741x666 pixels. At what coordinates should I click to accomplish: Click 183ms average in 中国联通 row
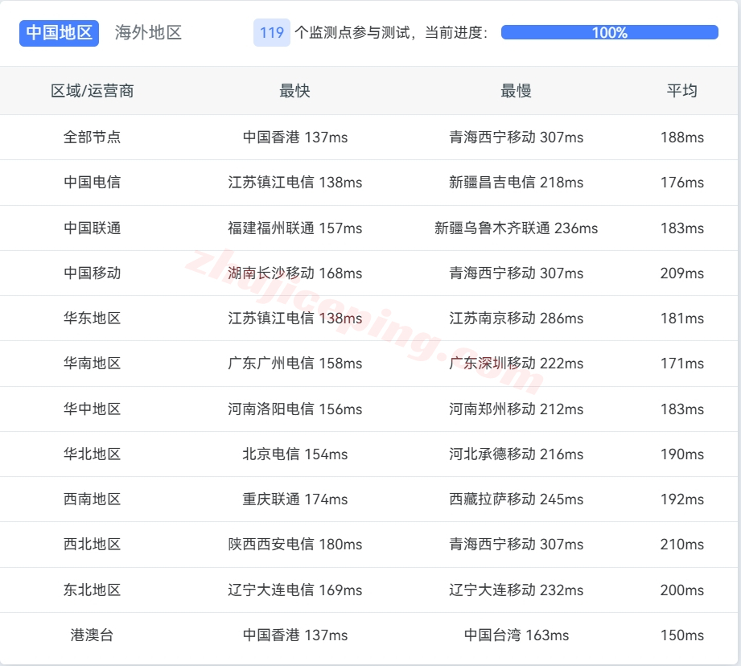point(682,228)
